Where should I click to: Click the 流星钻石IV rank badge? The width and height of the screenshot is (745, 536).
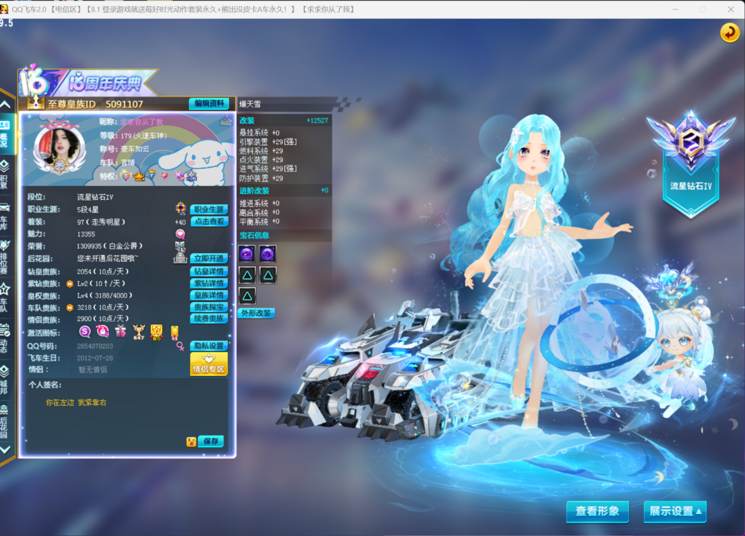point(691,164)
